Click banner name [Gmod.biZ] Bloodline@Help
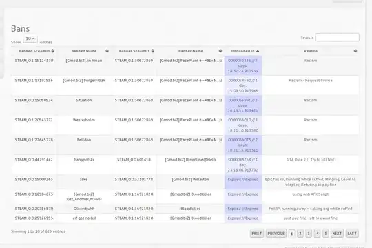Image resolution: width=372 pixels, height=248 pixels. coord(191,160)
